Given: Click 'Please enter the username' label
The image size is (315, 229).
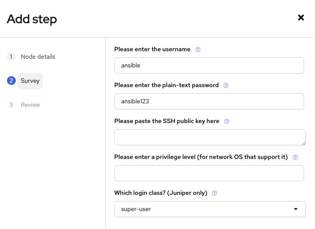Looking at the screenshot, I should tap(152, 49).
